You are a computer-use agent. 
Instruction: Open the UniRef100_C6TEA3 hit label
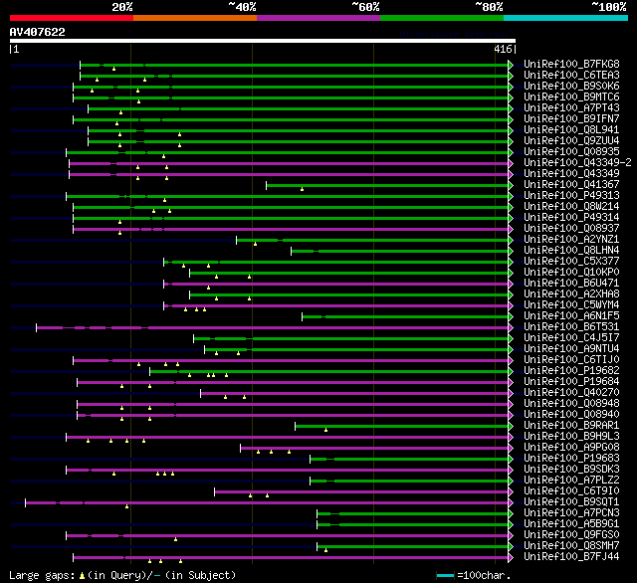tap(571, 75)
